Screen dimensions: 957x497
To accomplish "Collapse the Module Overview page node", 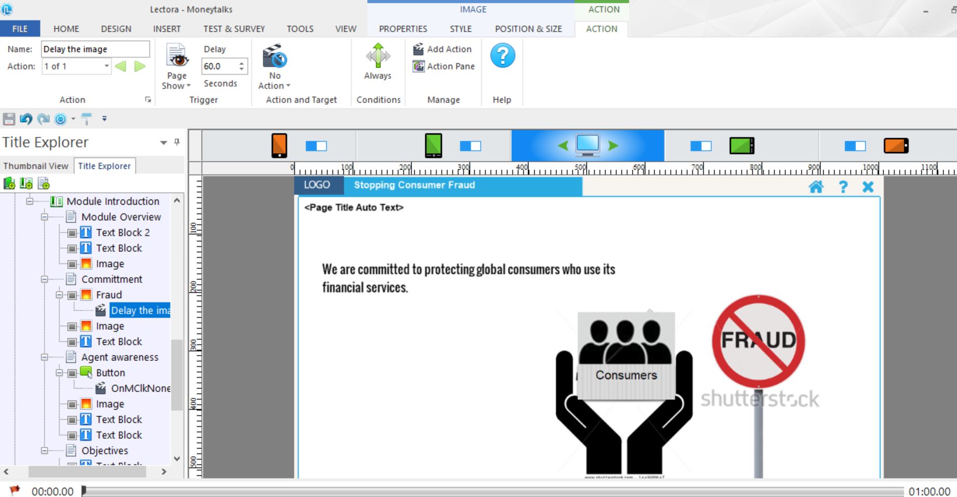I will click(x=45, y=217).
